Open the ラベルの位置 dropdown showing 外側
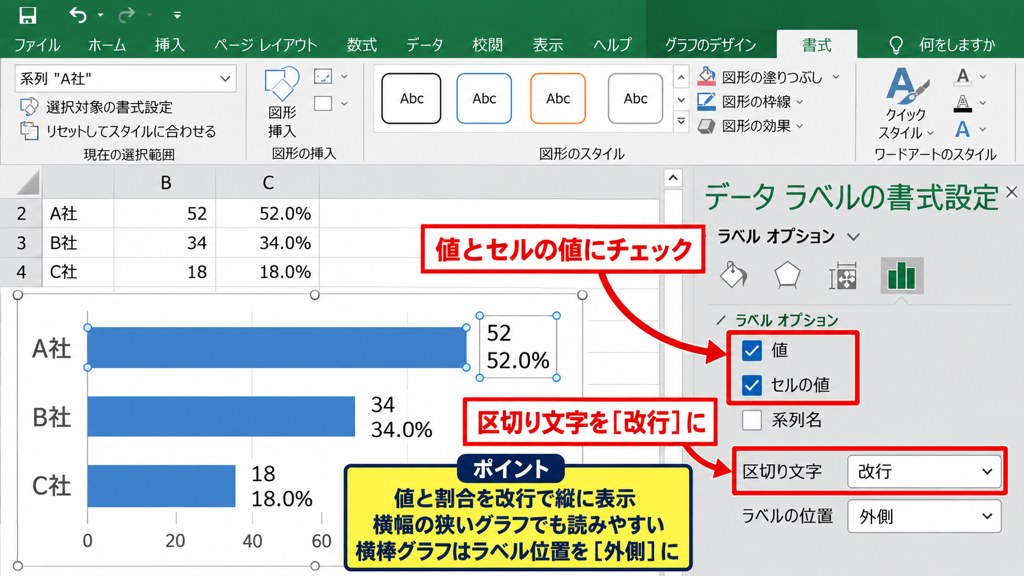Image resolution: width=1024 pixels, height=576 pixels. click(x=924, y=517)
